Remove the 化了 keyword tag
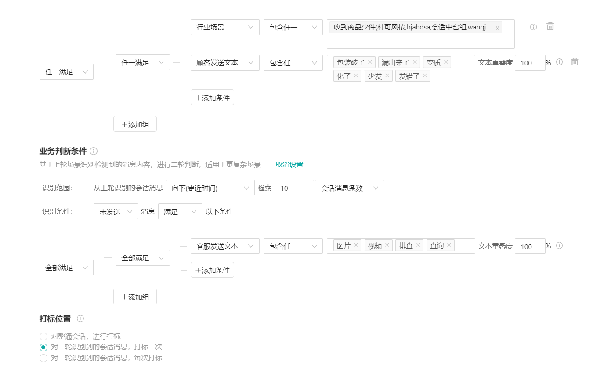The width and height of the screenshot is (600, 369). tap(356, 76)
